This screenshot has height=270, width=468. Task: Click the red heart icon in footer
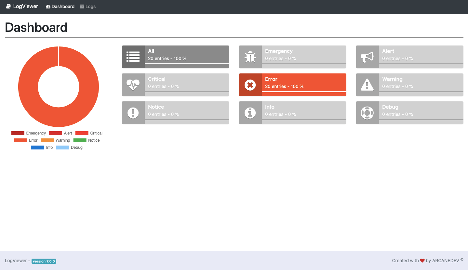click(x=422, y=261)
